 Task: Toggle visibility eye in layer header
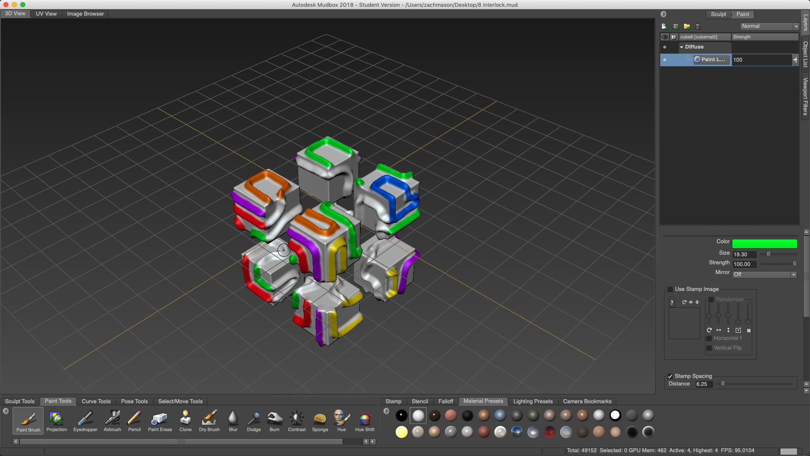[x=664, y=37]
